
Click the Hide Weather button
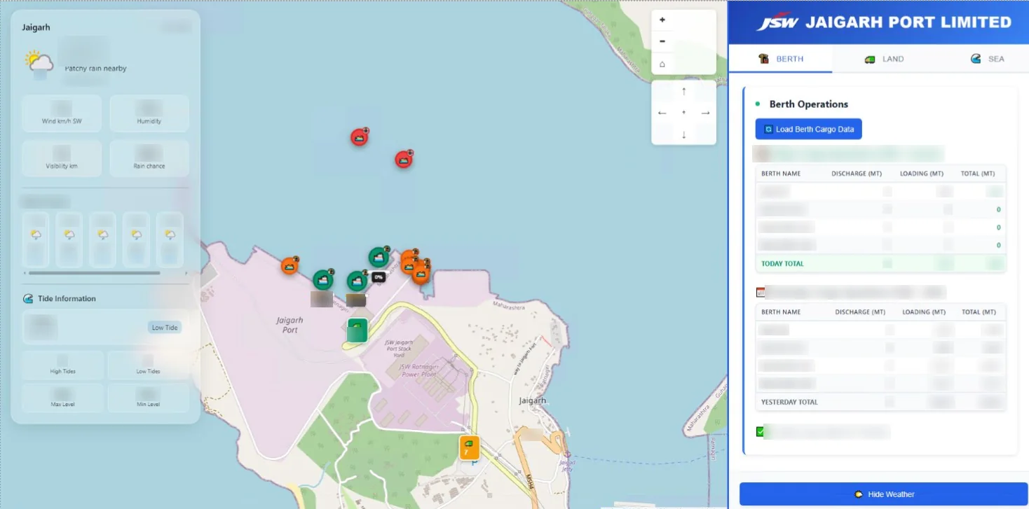[x=883, y=494]
